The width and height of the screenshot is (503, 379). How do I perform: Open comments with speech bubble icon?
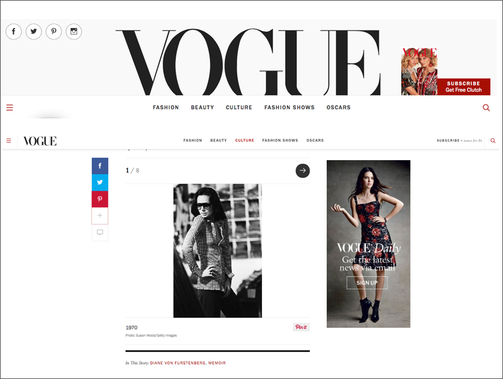point(100,232)
